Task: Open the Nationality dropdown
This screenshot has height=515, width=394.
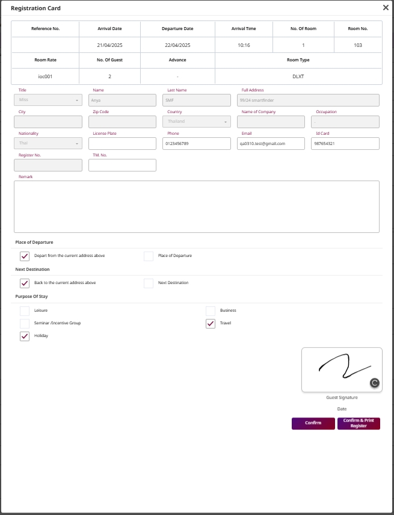Action: (x=48, y=143)
